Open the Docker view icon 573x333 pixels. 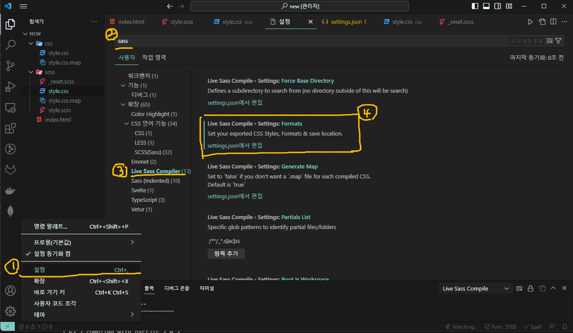pos(10,191)
